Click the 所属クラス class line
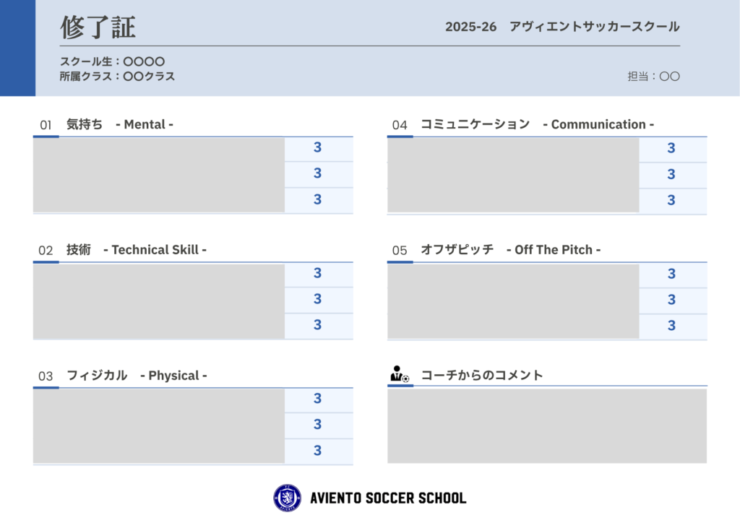The height and width of the screenshot is (523, 740). coord(117,76)
